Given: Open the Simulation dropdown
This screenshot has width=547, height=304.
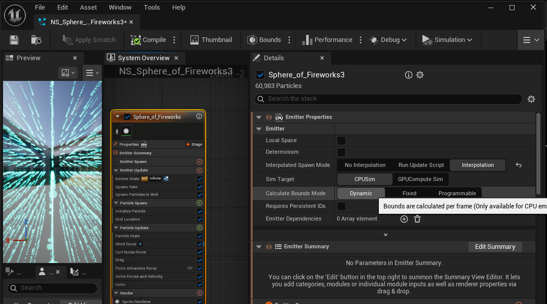Looking at the screenshot, I should point(447,40).
